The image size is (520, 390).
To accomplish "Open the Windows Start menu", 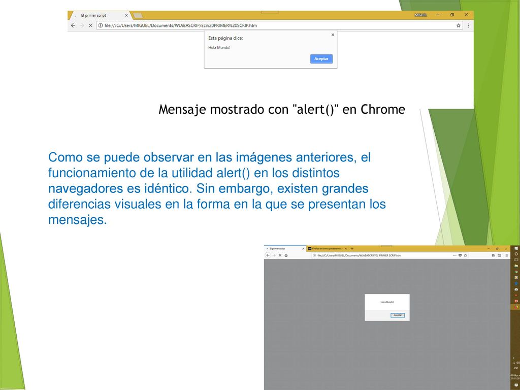I will tap(516, 248).
